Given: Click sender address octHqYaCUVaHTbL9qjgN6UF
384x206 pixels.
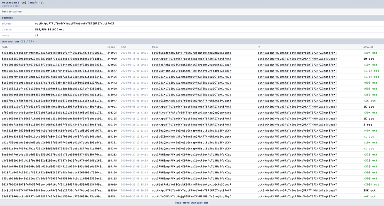Looking at the screenshot, I should pyautogui.click(x=191, y=196).
